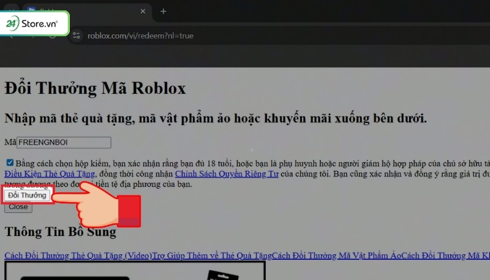Click the Thông Tin Bổ Sung heading
This screenshot has width=490, height=280.
[60, 232]
